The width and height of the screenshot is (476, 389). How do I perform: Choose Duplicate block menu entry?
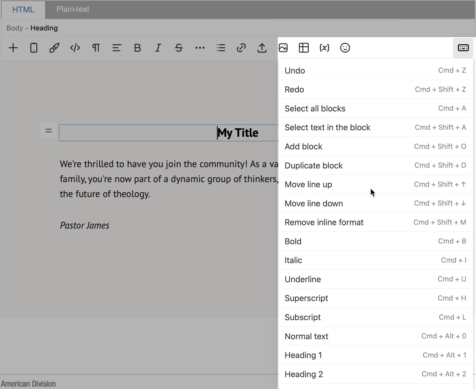click(376, 165)
